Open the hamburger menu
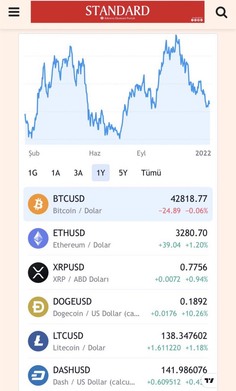This screenshot has height=391, width=236. point(14,12)
